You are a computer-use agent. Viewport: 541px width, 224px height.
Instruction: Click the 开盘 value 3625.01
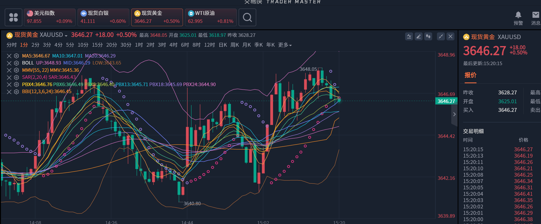[507, 101]
